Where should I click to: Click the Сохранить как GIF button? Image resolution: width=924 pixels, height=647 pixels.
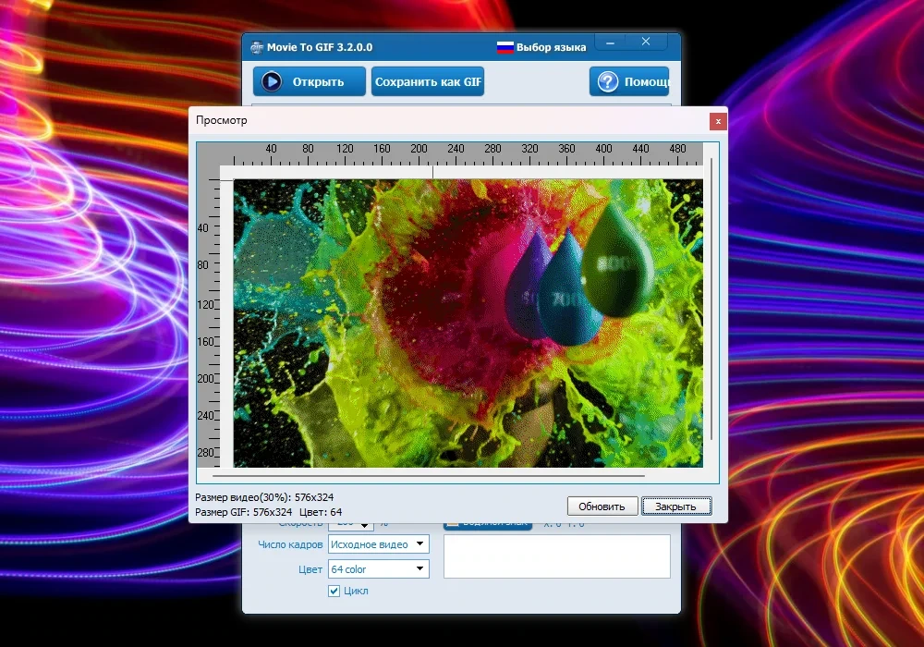pyautogui.click(x=428, y=81)
